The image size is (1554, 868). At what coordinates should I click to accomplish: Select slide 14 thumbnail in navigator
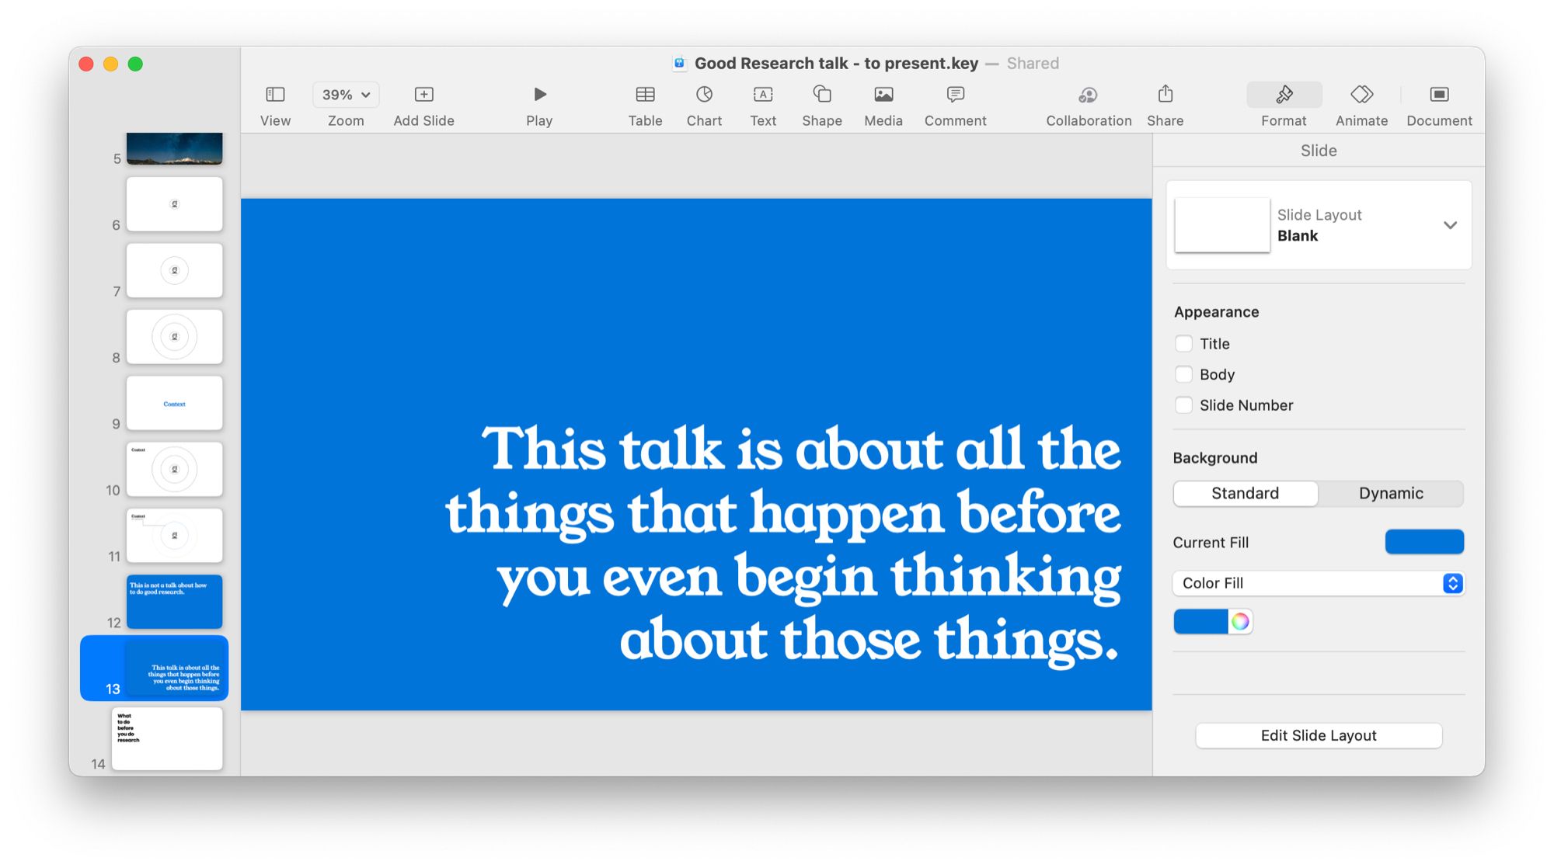[x=167, y=738]
